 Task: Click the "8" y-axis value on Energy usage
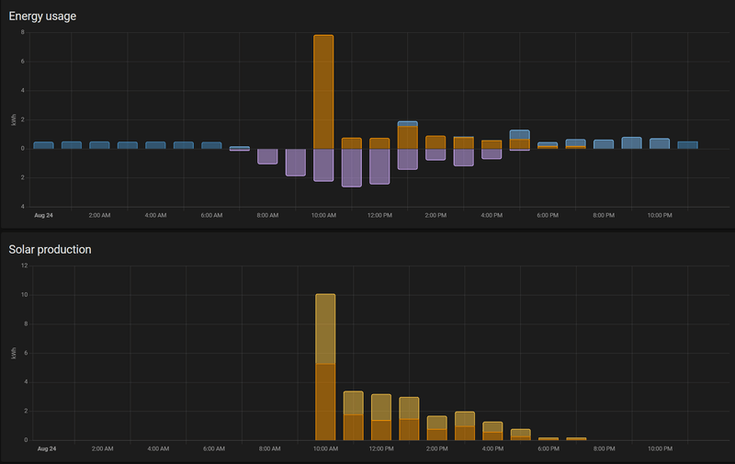22,32
